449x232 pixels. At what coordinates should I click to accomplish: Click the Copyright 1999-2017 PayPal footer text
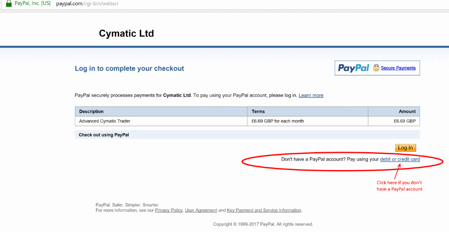[263, 224]
